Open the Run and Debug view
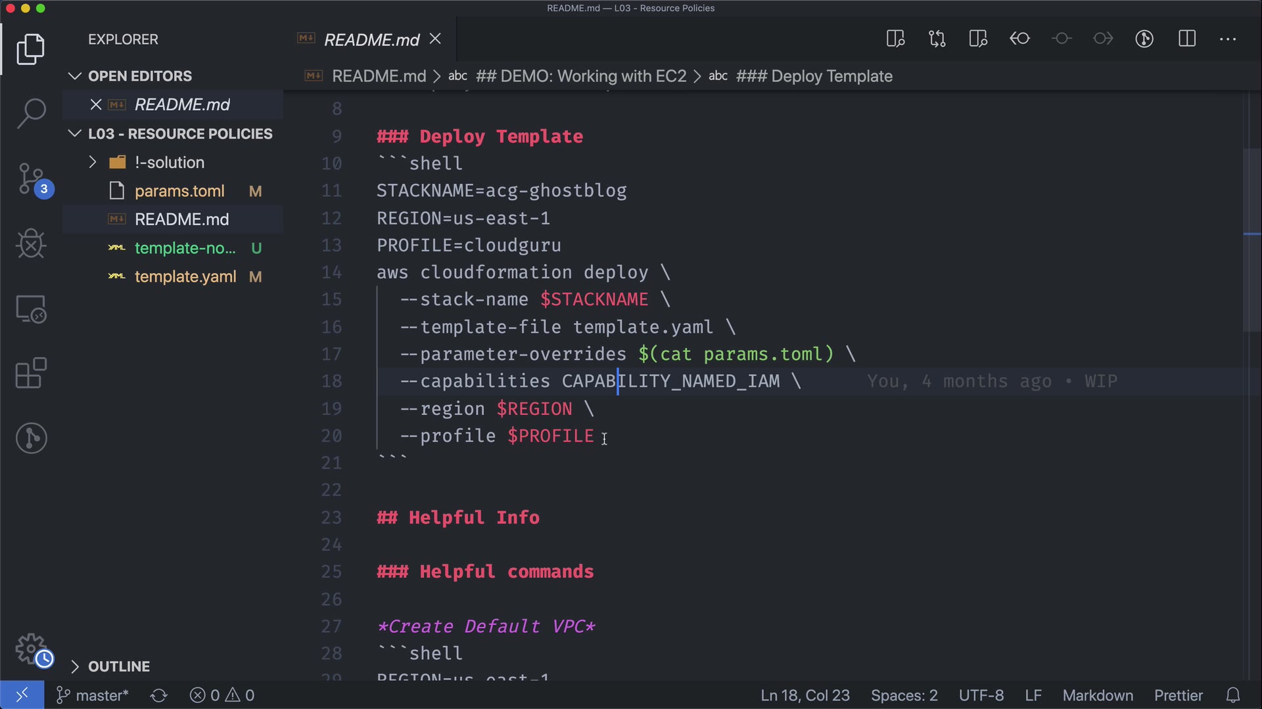This screenshot has height=709, width=1262. coord(31,244)
